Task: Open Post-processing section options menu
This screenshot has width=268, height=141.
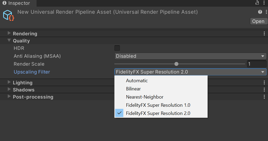Action: [x=264, y=97]
